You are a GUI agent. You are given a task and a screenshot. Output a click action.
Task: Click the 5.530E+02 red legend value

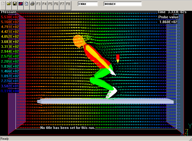pyautogui.click(x=10, y=17)
